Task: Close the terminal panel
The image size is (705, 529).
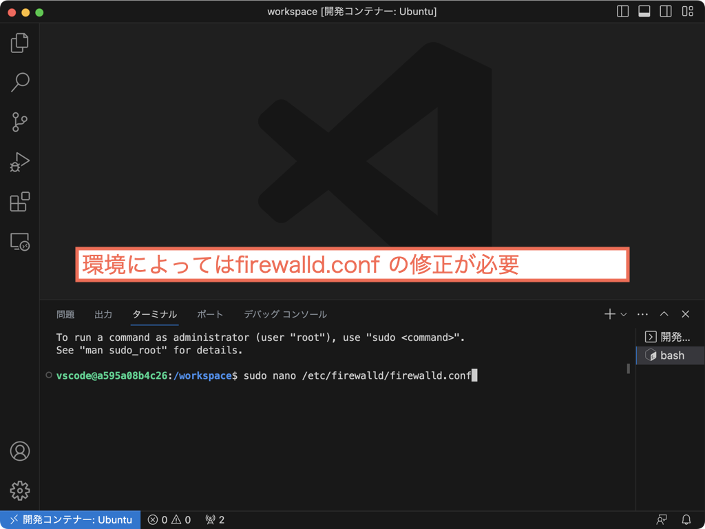Action: (x=686, y=314)
